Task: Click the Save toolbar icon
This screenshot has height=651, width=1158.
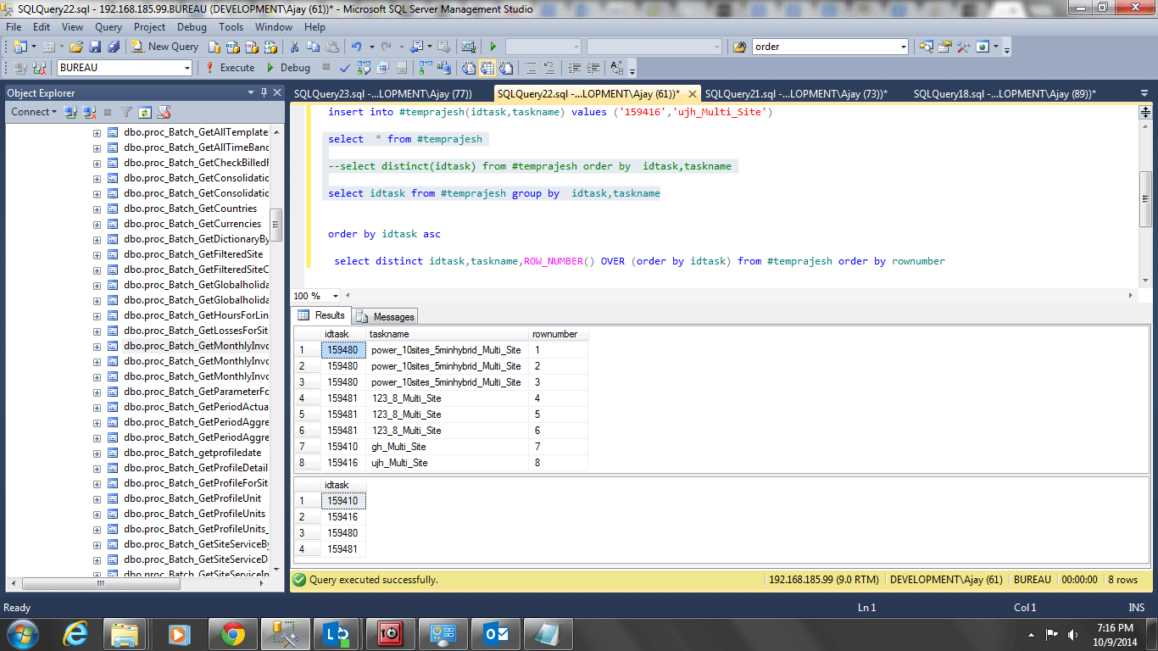Action: [x=96, y=45]
